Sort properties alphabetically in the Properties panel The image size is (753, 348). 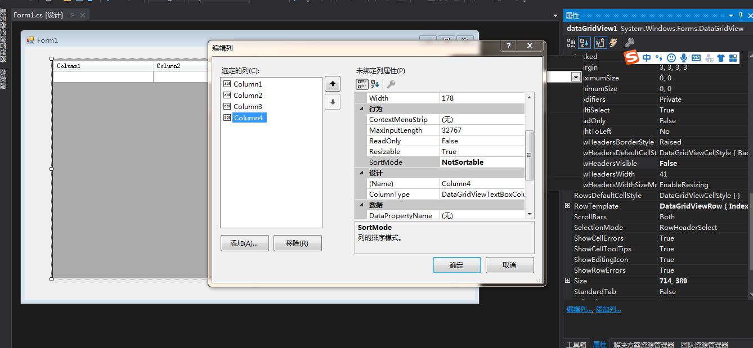(x=584, y=42)
